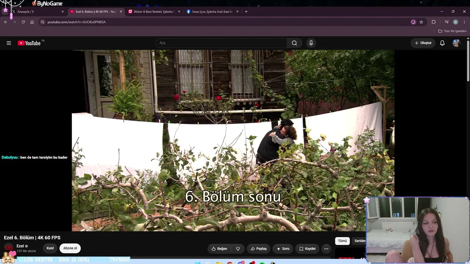470x264 pixels.
Task: Open a new browser tab
Action: [x=246, y=12]
